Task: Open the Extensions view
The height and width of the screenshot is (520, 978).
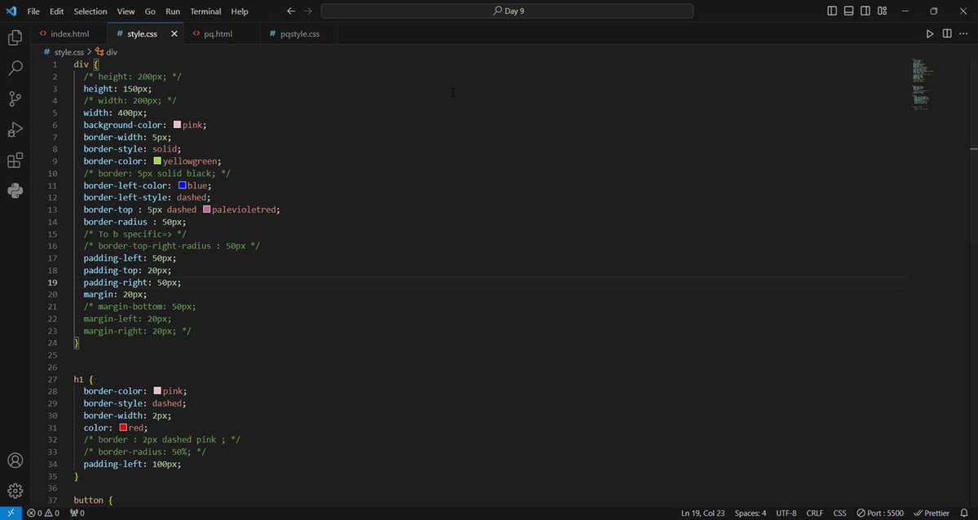Action: click(x=15, y=161)
